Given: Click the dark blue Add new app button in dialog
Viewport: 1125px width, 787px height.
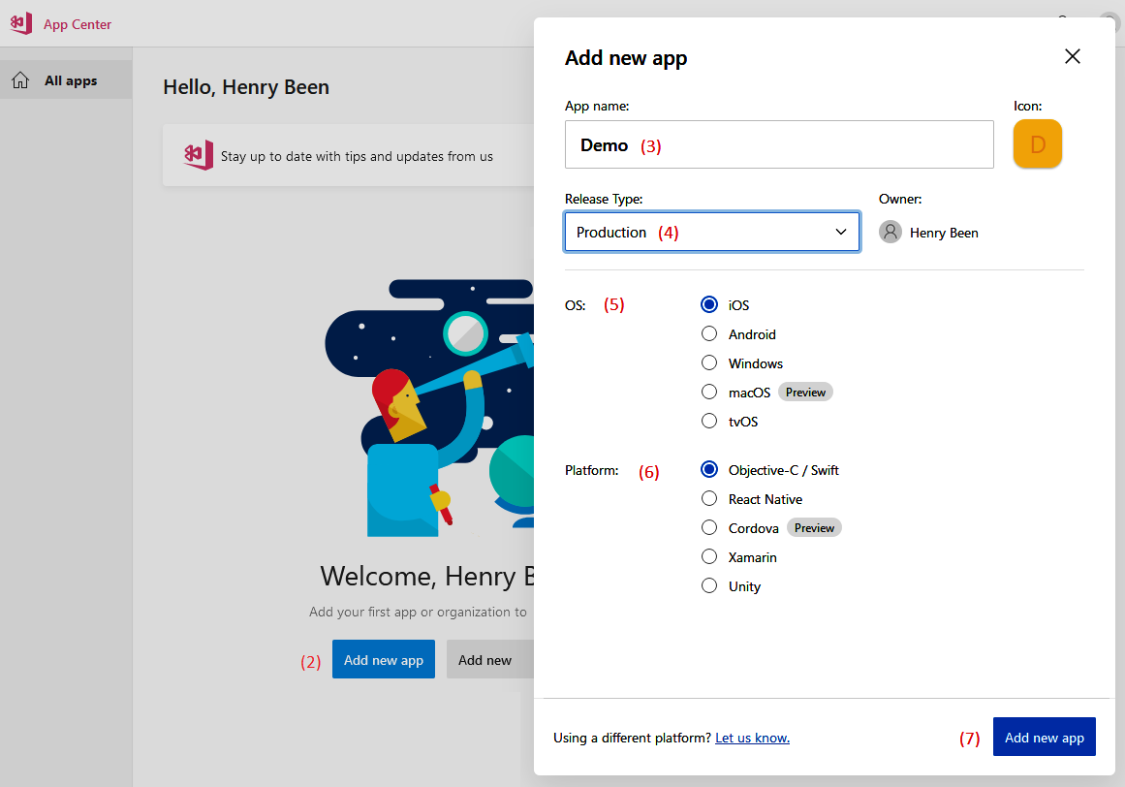Looking at the screenshot, I should coord(1044,737).
